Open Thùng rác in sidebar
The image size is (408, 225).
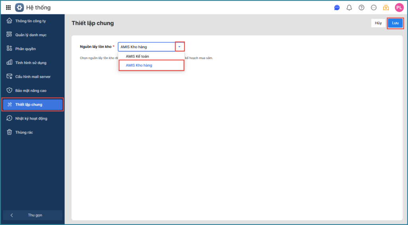33,132
